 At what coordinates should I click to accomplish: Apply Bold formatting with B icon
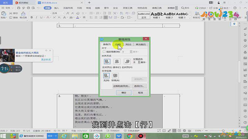32,17
